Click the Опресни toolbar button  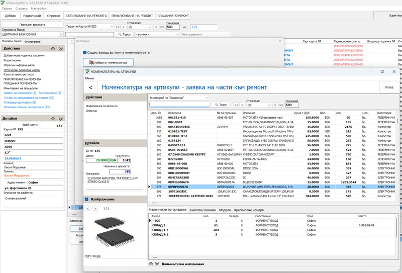click(53, 16)
